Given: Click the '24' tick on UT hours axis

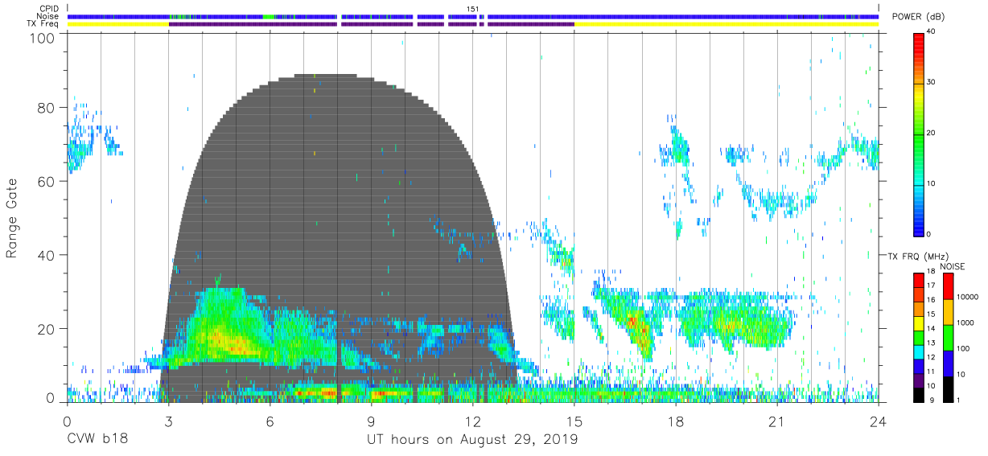Looking at the screenshot, I should click(x=879, y=421).
